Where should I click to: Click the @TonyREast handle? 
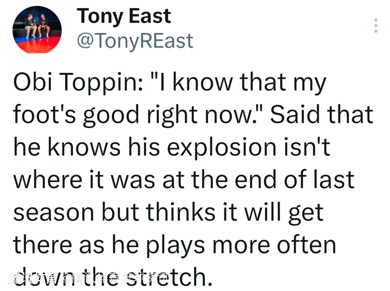[x=135, y=41]
